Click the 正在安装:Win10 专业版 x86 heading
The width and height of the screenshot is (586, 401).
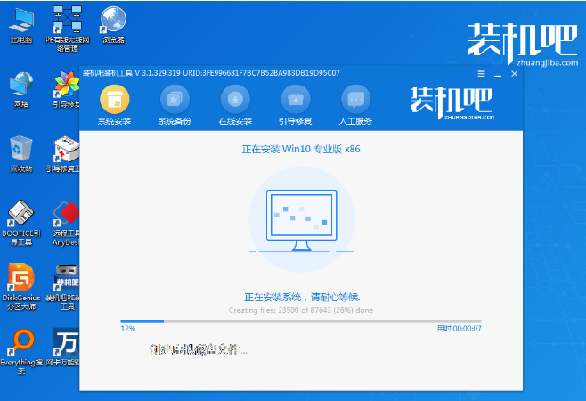[x=301, y=149]
